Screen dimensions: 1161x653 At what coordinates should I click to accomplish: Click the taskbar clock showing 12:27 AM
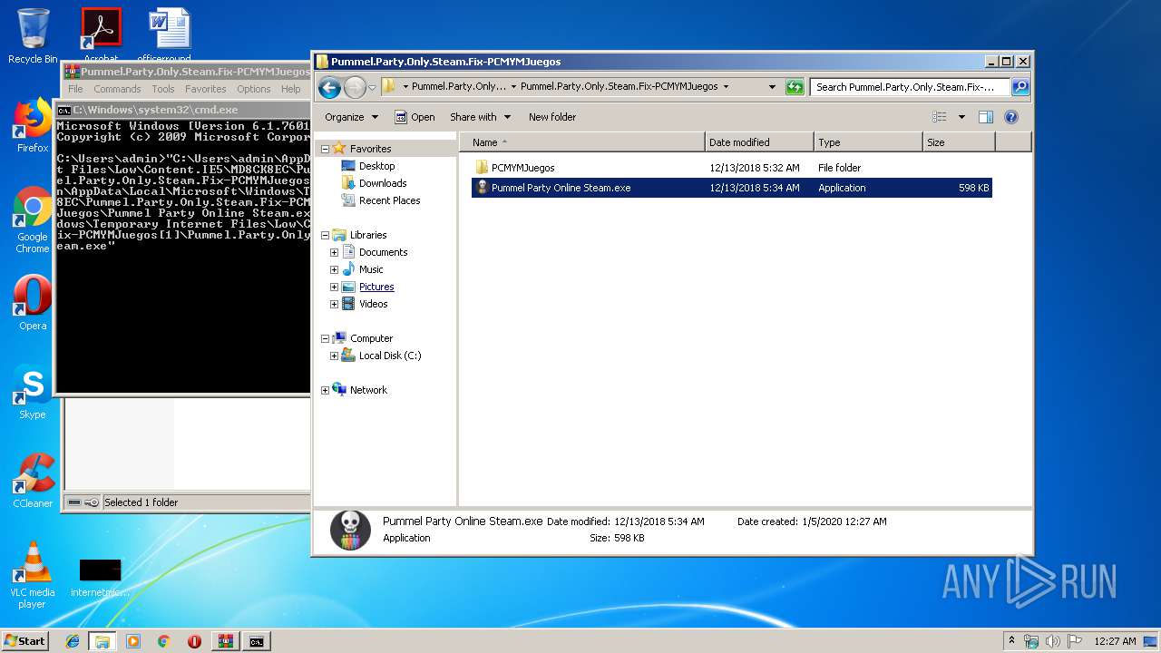[x=1114, y=641]
